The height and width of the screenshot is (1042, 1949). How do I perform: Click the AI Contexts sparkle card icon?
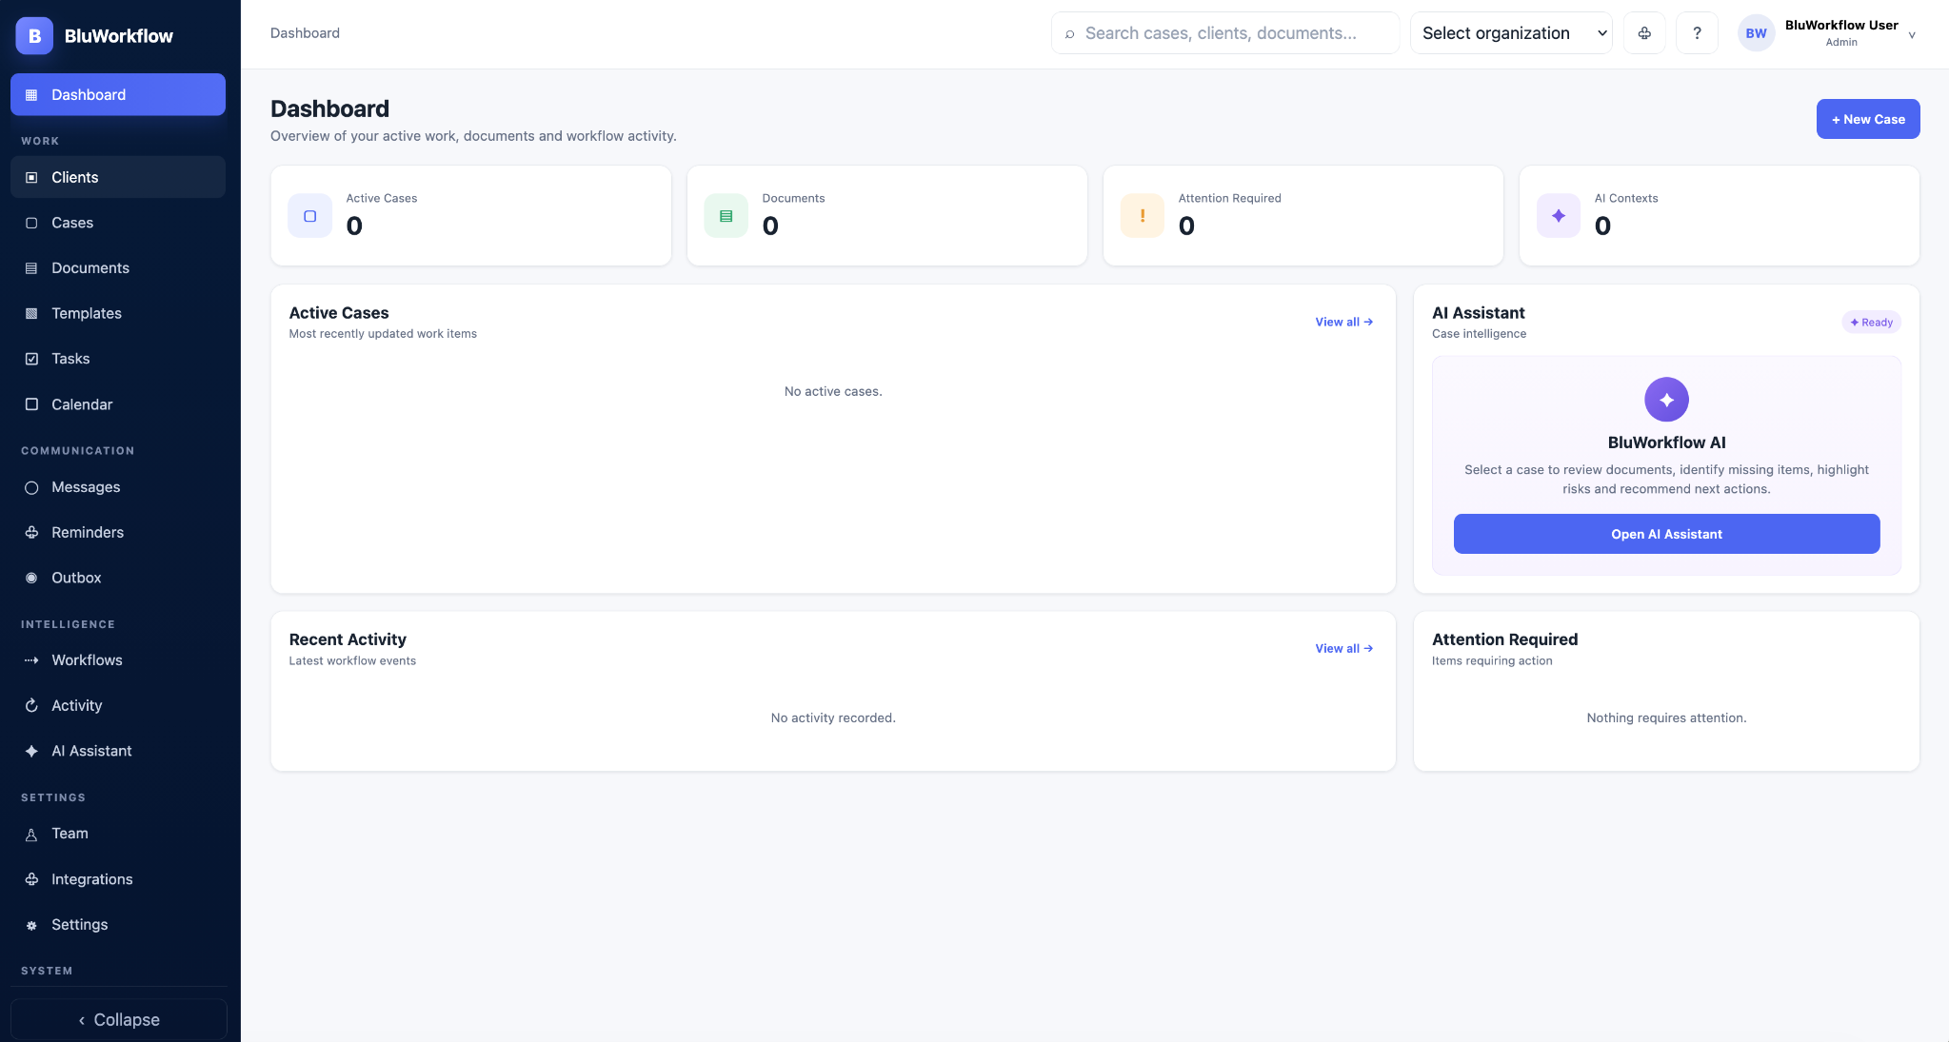click(1558, 216)
